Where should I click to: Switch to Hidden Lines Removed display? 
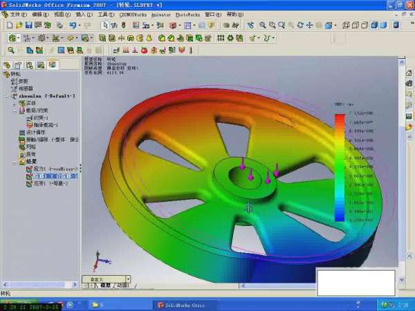pyautogui.click(x=365, y=26)
